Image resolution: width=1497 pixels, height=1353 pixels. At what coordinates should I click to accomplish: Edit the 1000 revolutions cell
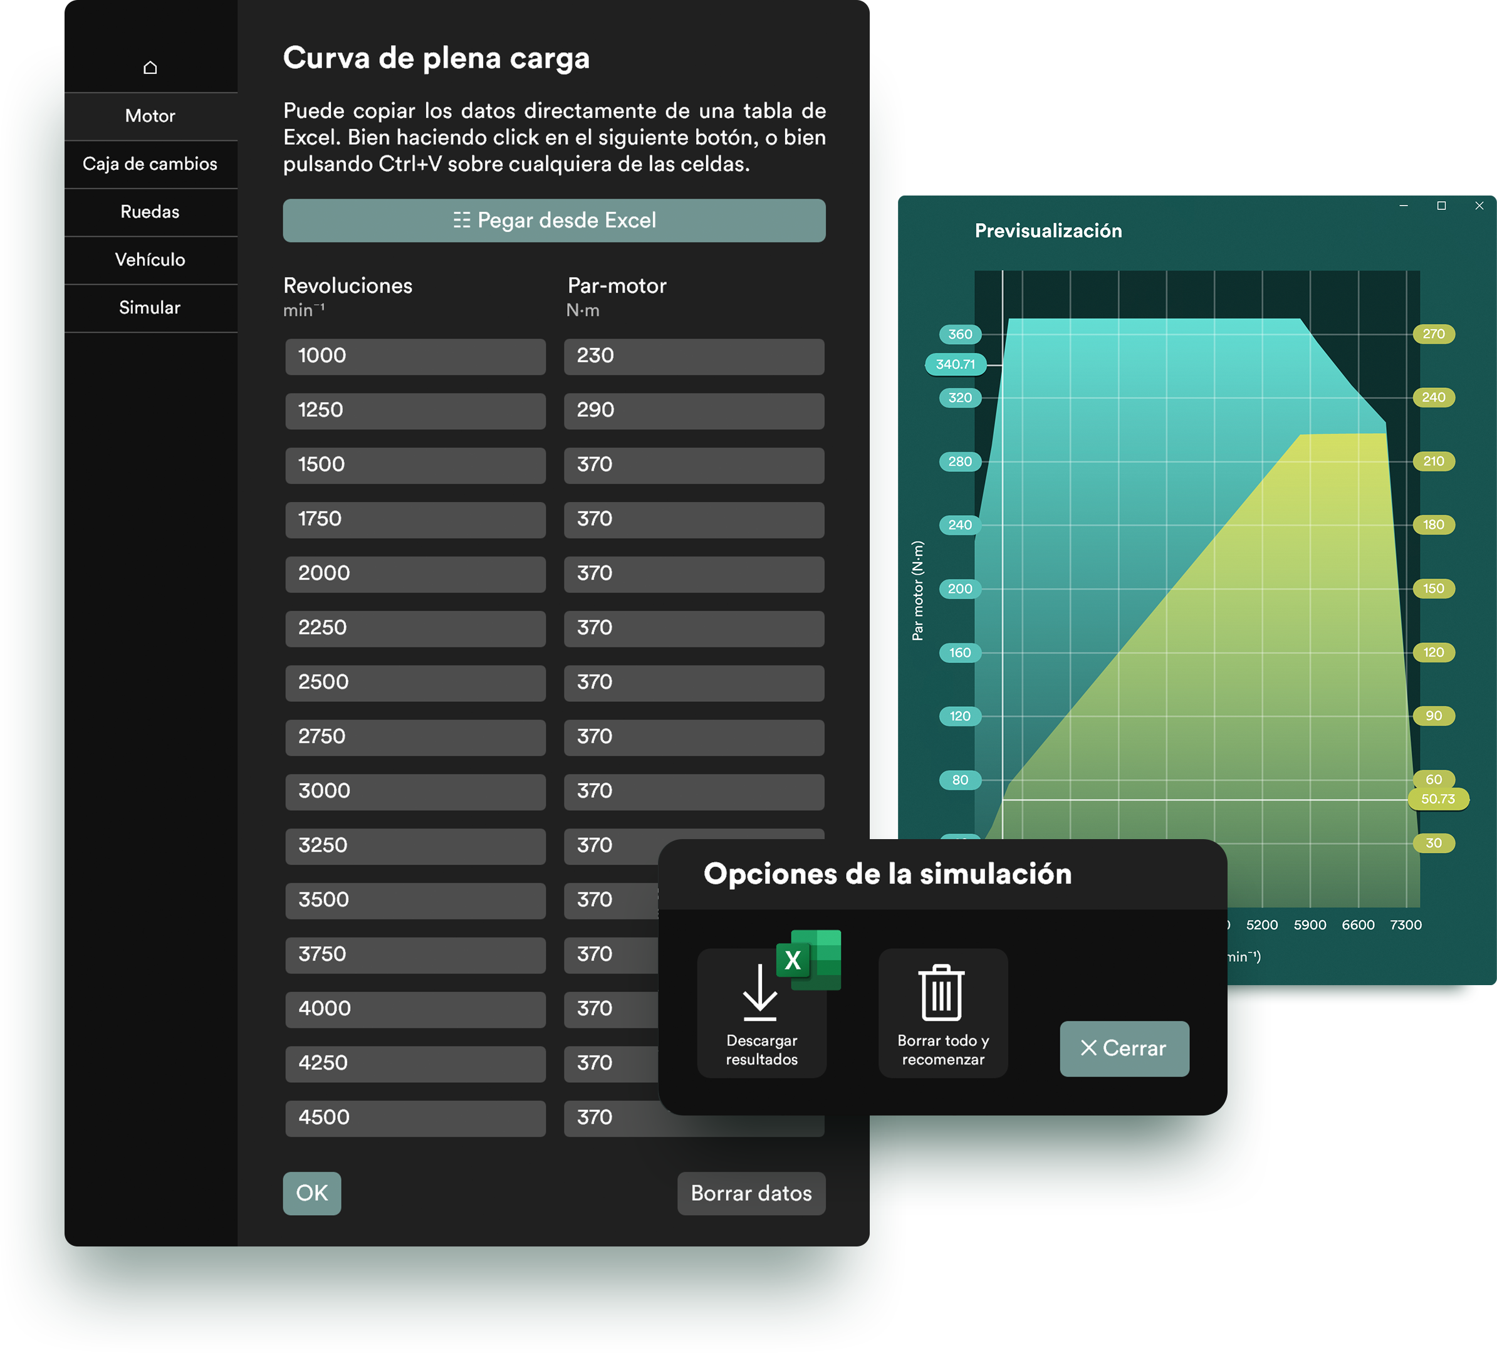pos(416,357)
